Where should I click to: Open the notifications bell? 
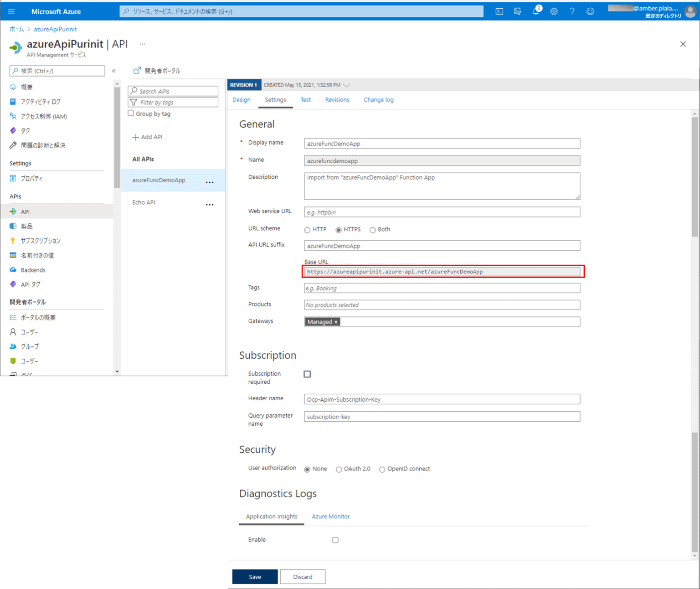tap(535, 11)
